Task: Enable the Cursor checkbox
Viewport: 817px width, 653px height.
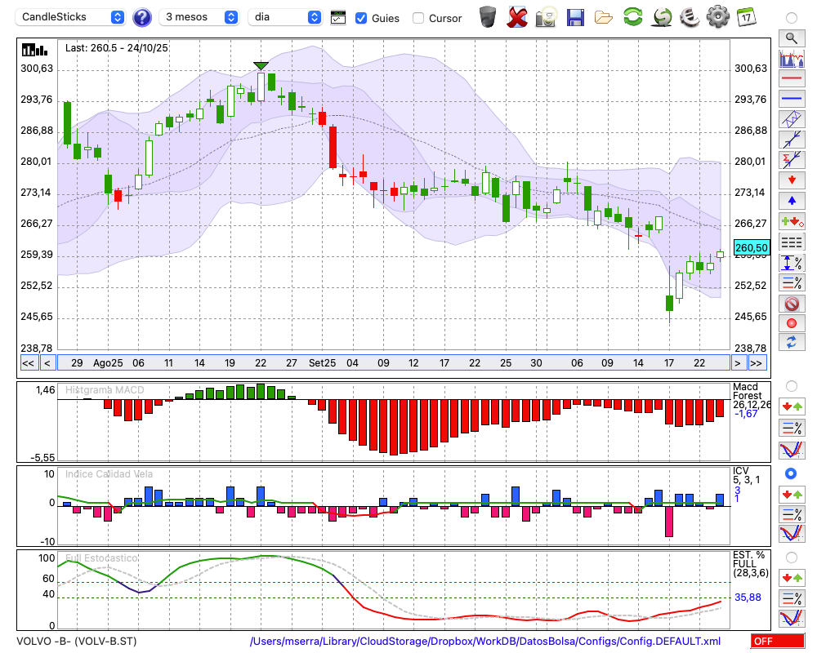Action: click(x=418, y=18)
